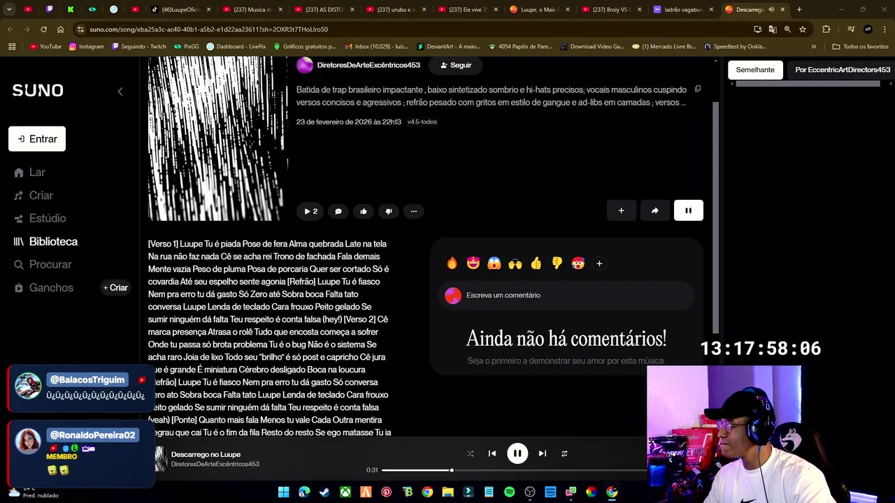Follow the artist with the Seguir button

[x=456, y=65]
